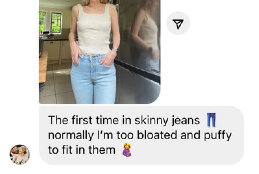Click the wristwatch in the photo
This screenshot has width=259, height=174.
[x=115, y=49]
